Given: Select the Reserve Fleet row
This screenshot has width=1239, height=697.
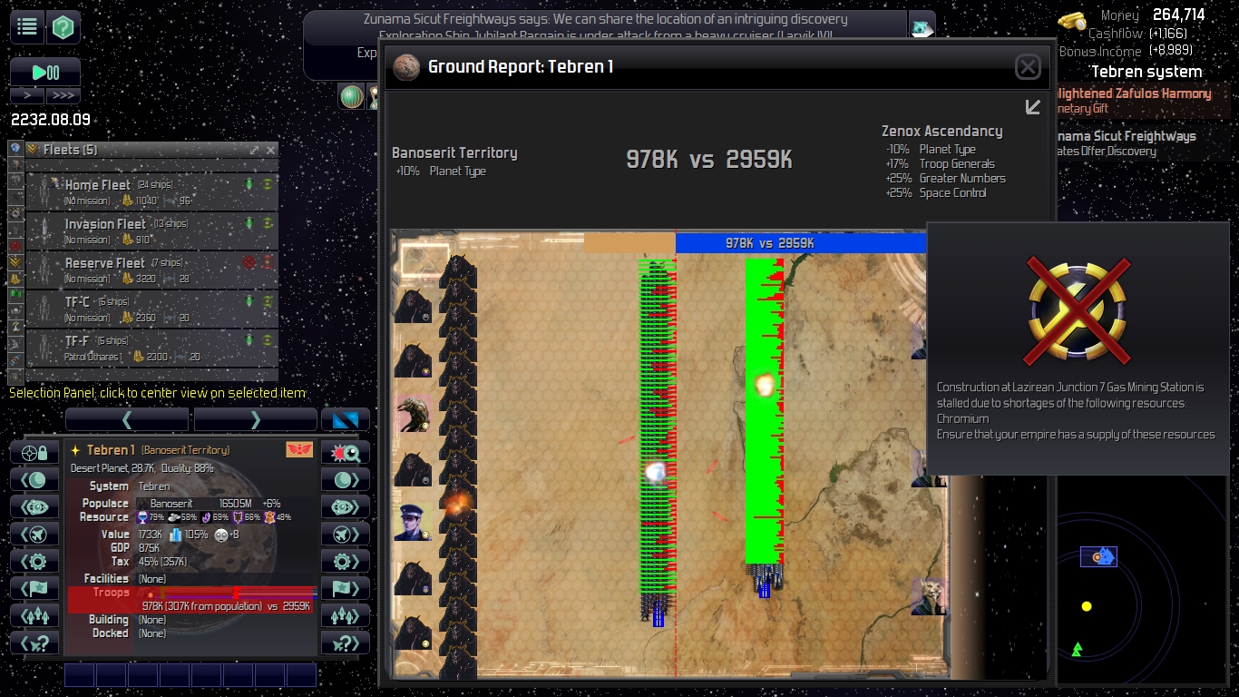Looking at the screenshot, I should (151, 270).
